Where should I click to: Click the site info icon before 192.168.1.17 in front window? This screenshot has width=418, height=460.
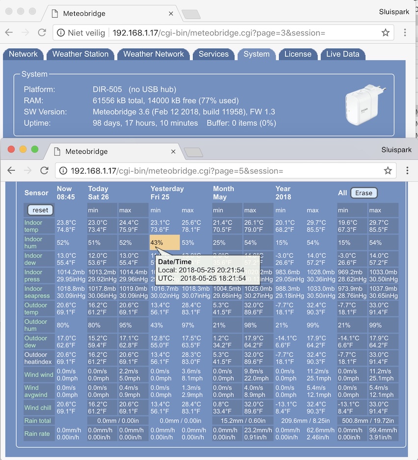(62, 171)
